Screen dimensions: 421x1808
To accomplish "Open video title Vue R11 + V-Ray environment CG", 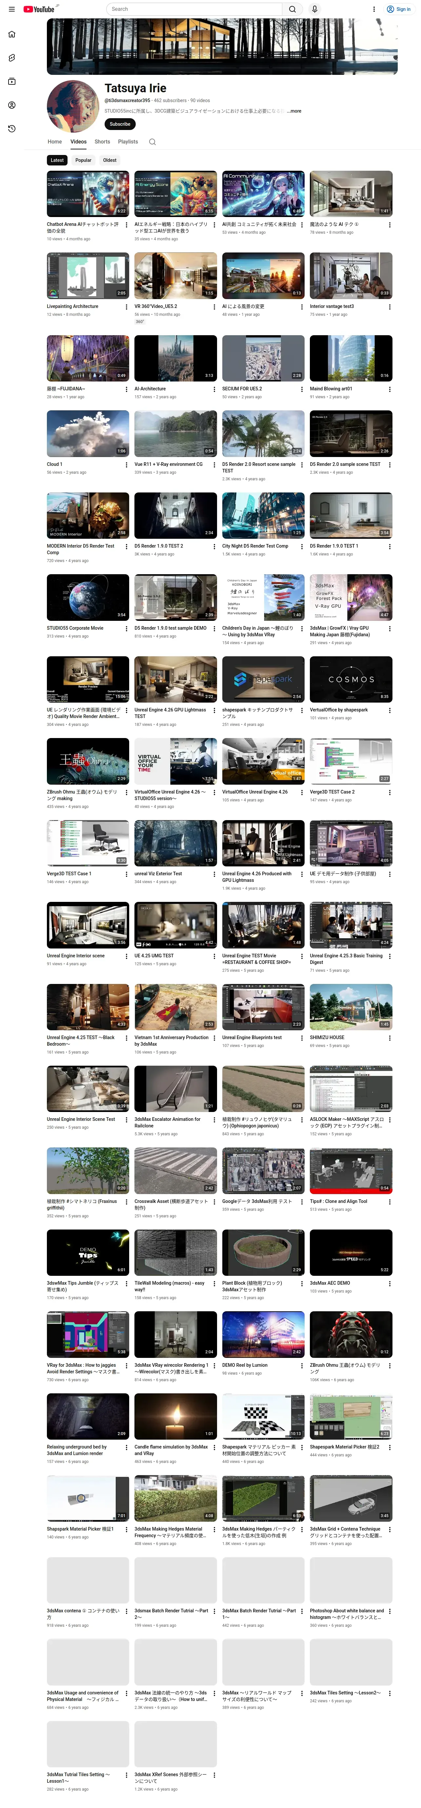I will click(x=169, y=465).
